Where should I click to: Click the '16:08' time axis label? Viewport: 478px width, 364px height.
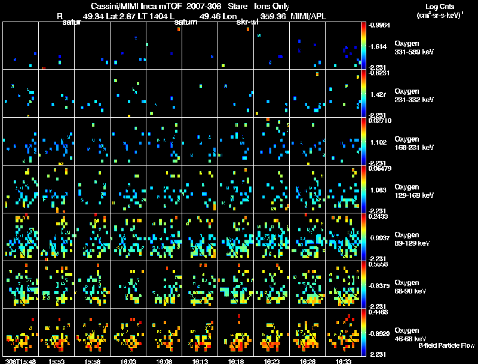[164, 361]
